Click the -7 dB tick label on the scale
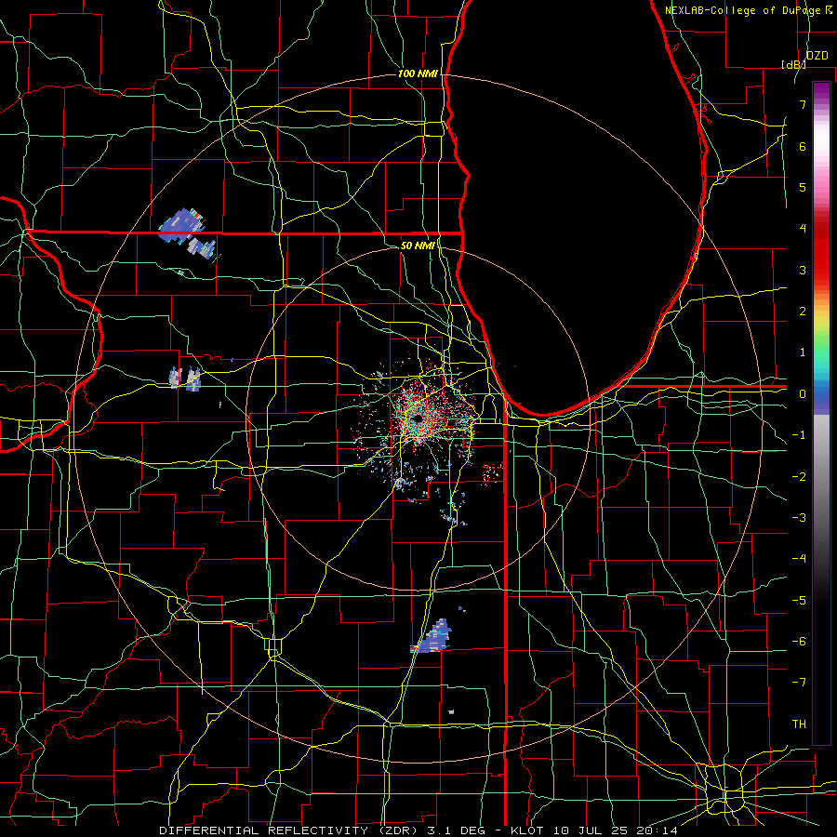 [x=799, y=683]
